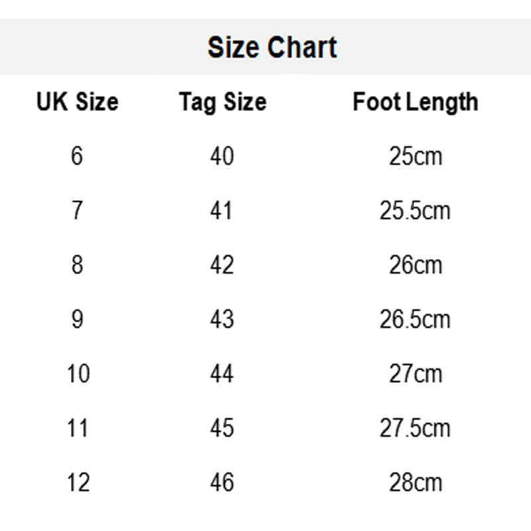This screenshot has width=531, height=531.
Task: Click the 27cm foot length value
Action: click(415, 374)
